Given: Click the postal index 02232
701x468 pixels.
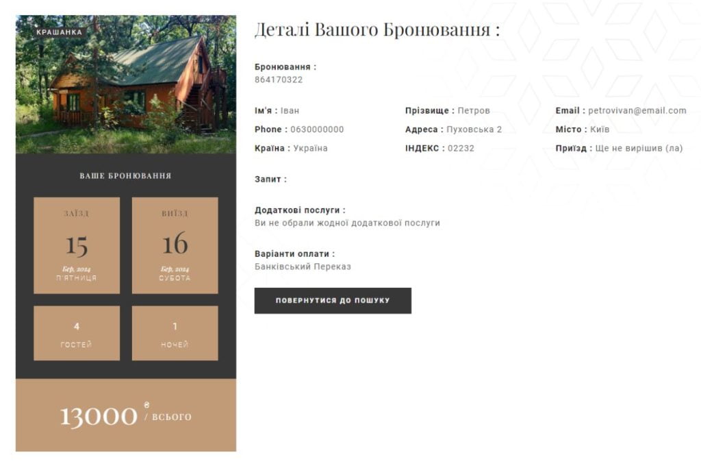Looking at the screenshot, I should coord(461,148).
